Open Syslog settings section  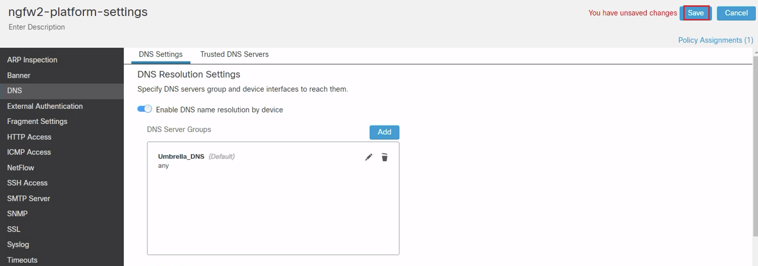62,245
